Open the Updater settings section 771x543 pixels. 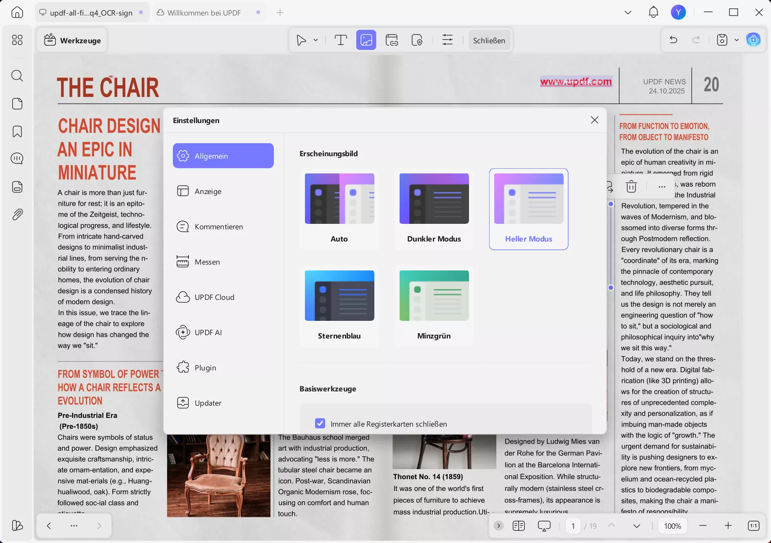pos(223,403)
